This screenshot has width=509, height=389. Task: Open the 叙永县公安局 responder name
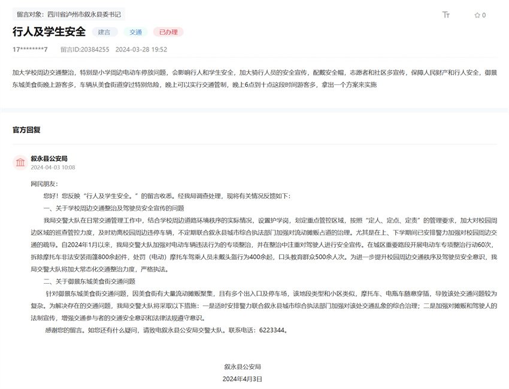(49, 158)
